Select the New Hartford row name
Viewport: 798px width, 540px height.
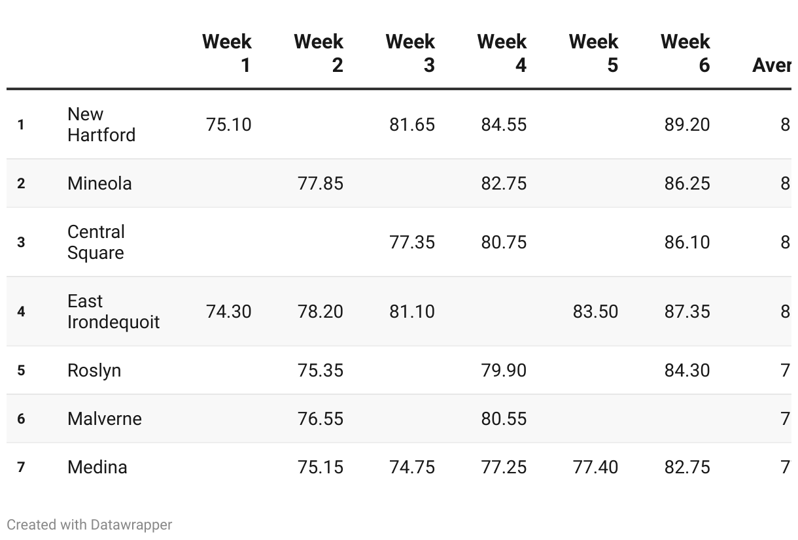(101, 124)
